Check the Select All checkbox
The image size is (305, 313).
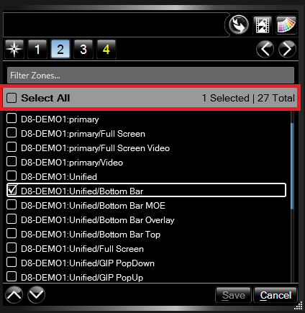coord(12,98)
